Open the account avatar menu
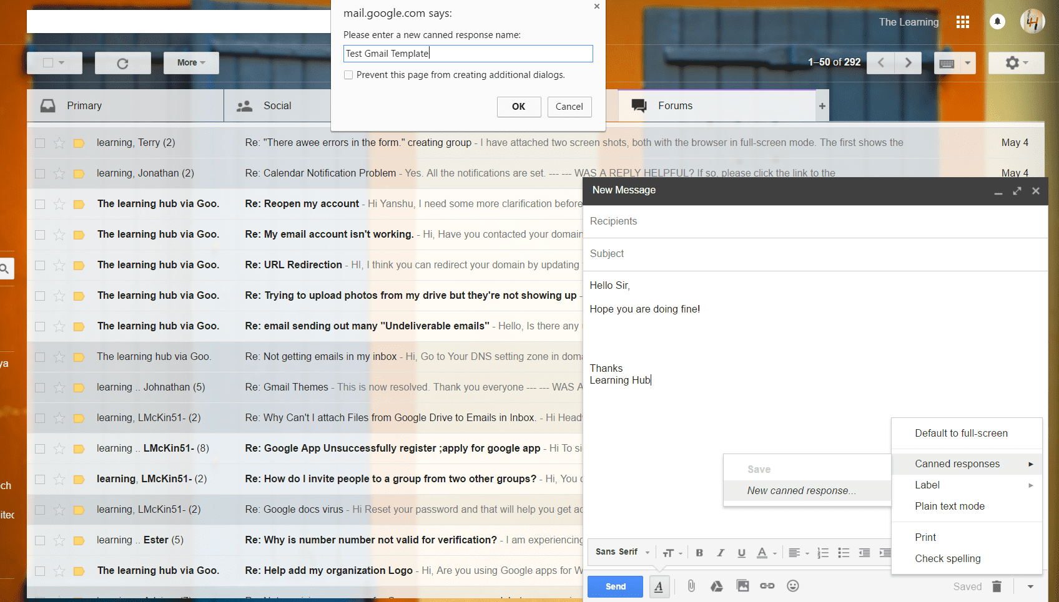The image size is (1059, 602). [1032, 22]
